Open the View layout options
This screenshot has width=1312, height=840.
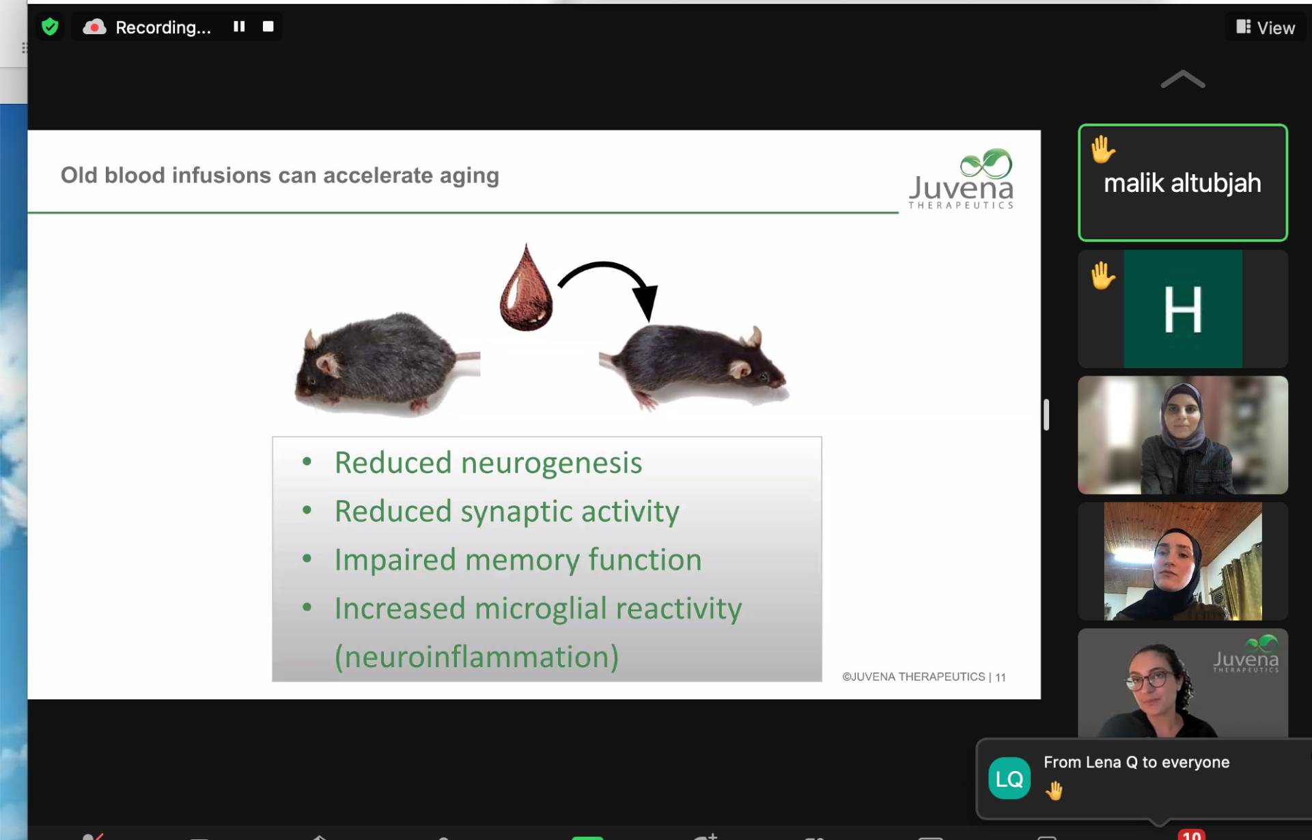pyautogui.click(x=1266, y=27)
